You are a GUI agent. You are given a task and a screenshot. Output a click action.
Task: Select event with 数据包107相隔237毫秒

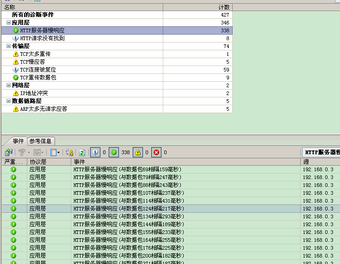171,193
